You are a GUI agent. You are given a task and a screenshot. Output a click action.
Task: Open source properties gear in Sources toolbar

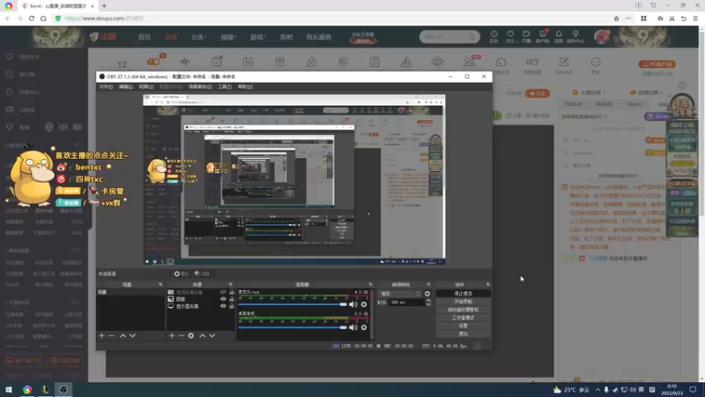(191, 336)
